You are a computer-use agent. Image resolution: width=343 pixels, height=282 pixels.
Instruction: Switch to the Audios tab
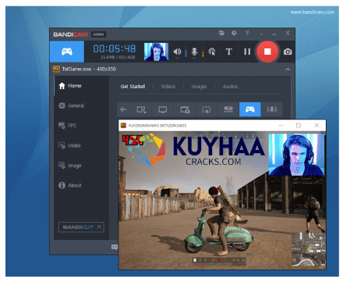(x=230, y=86)
